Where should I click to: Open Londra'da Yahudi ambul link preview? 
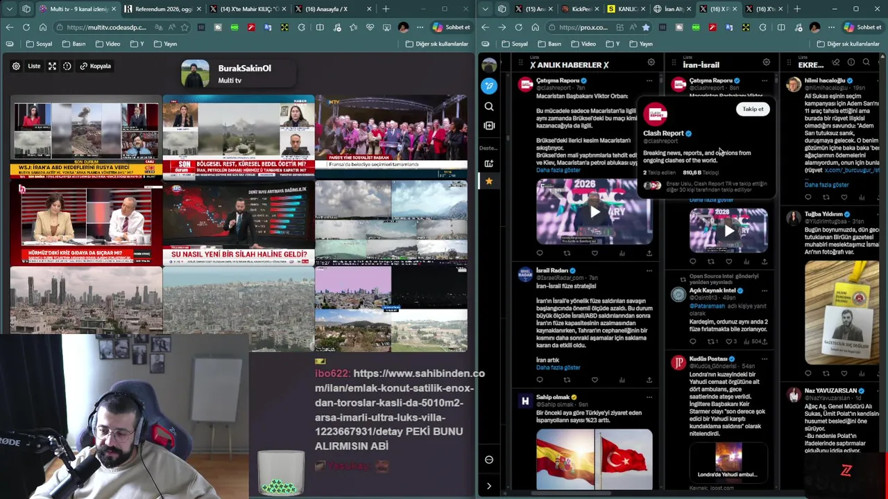tap(728, 462)
